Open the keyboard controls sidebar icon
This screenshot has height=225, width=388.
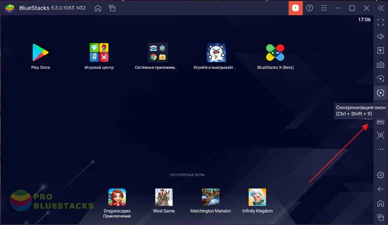point(380,65)
